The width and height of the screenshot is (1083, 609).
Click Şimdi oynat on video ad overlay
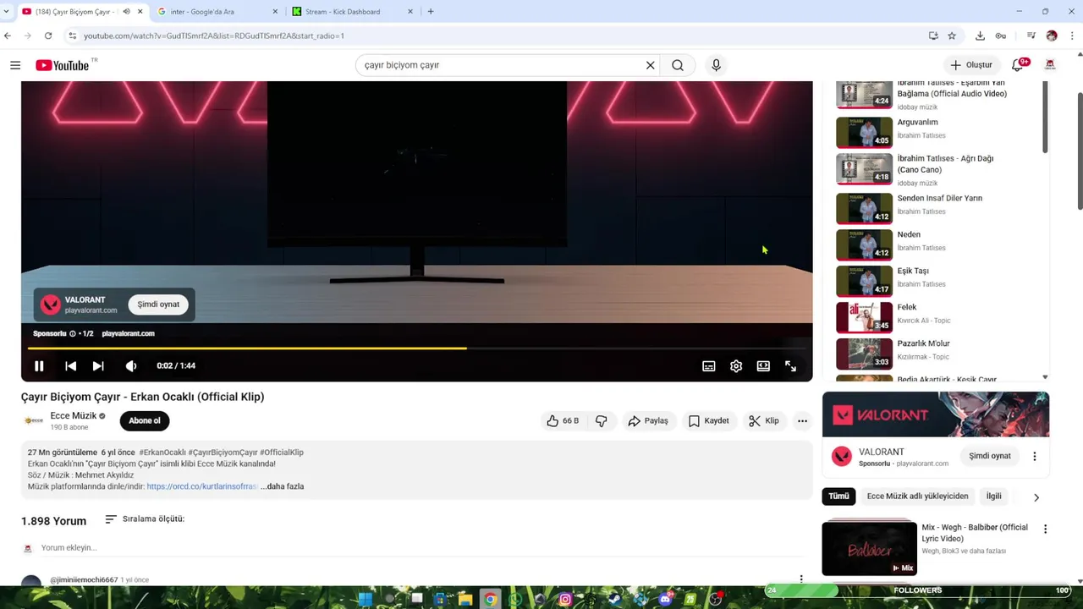click(x=158, y=304)
